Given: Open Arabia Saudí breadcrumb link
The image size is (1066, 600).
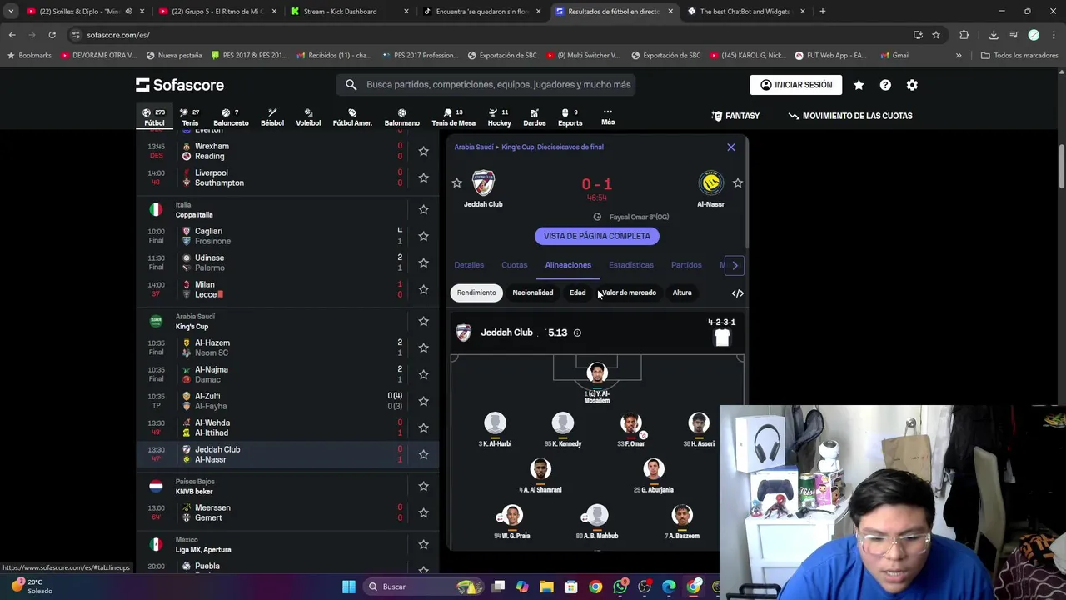Looking at the screenshot, I should click(x=474, y=147).
